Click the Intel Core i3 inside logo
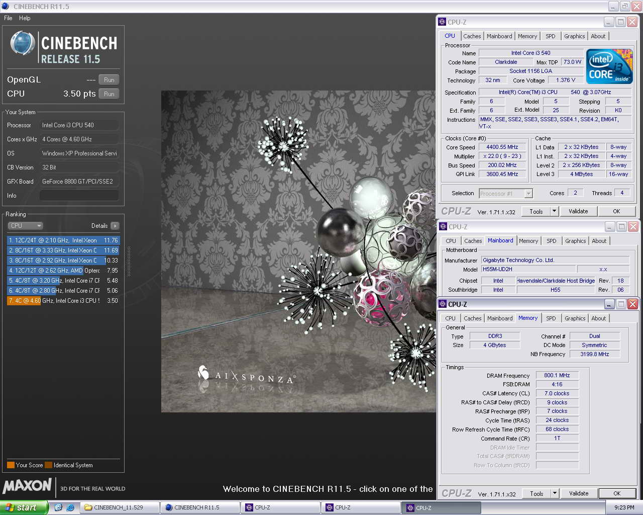The height and width of the screenshot is (515, 643). [x=609, y=66]
